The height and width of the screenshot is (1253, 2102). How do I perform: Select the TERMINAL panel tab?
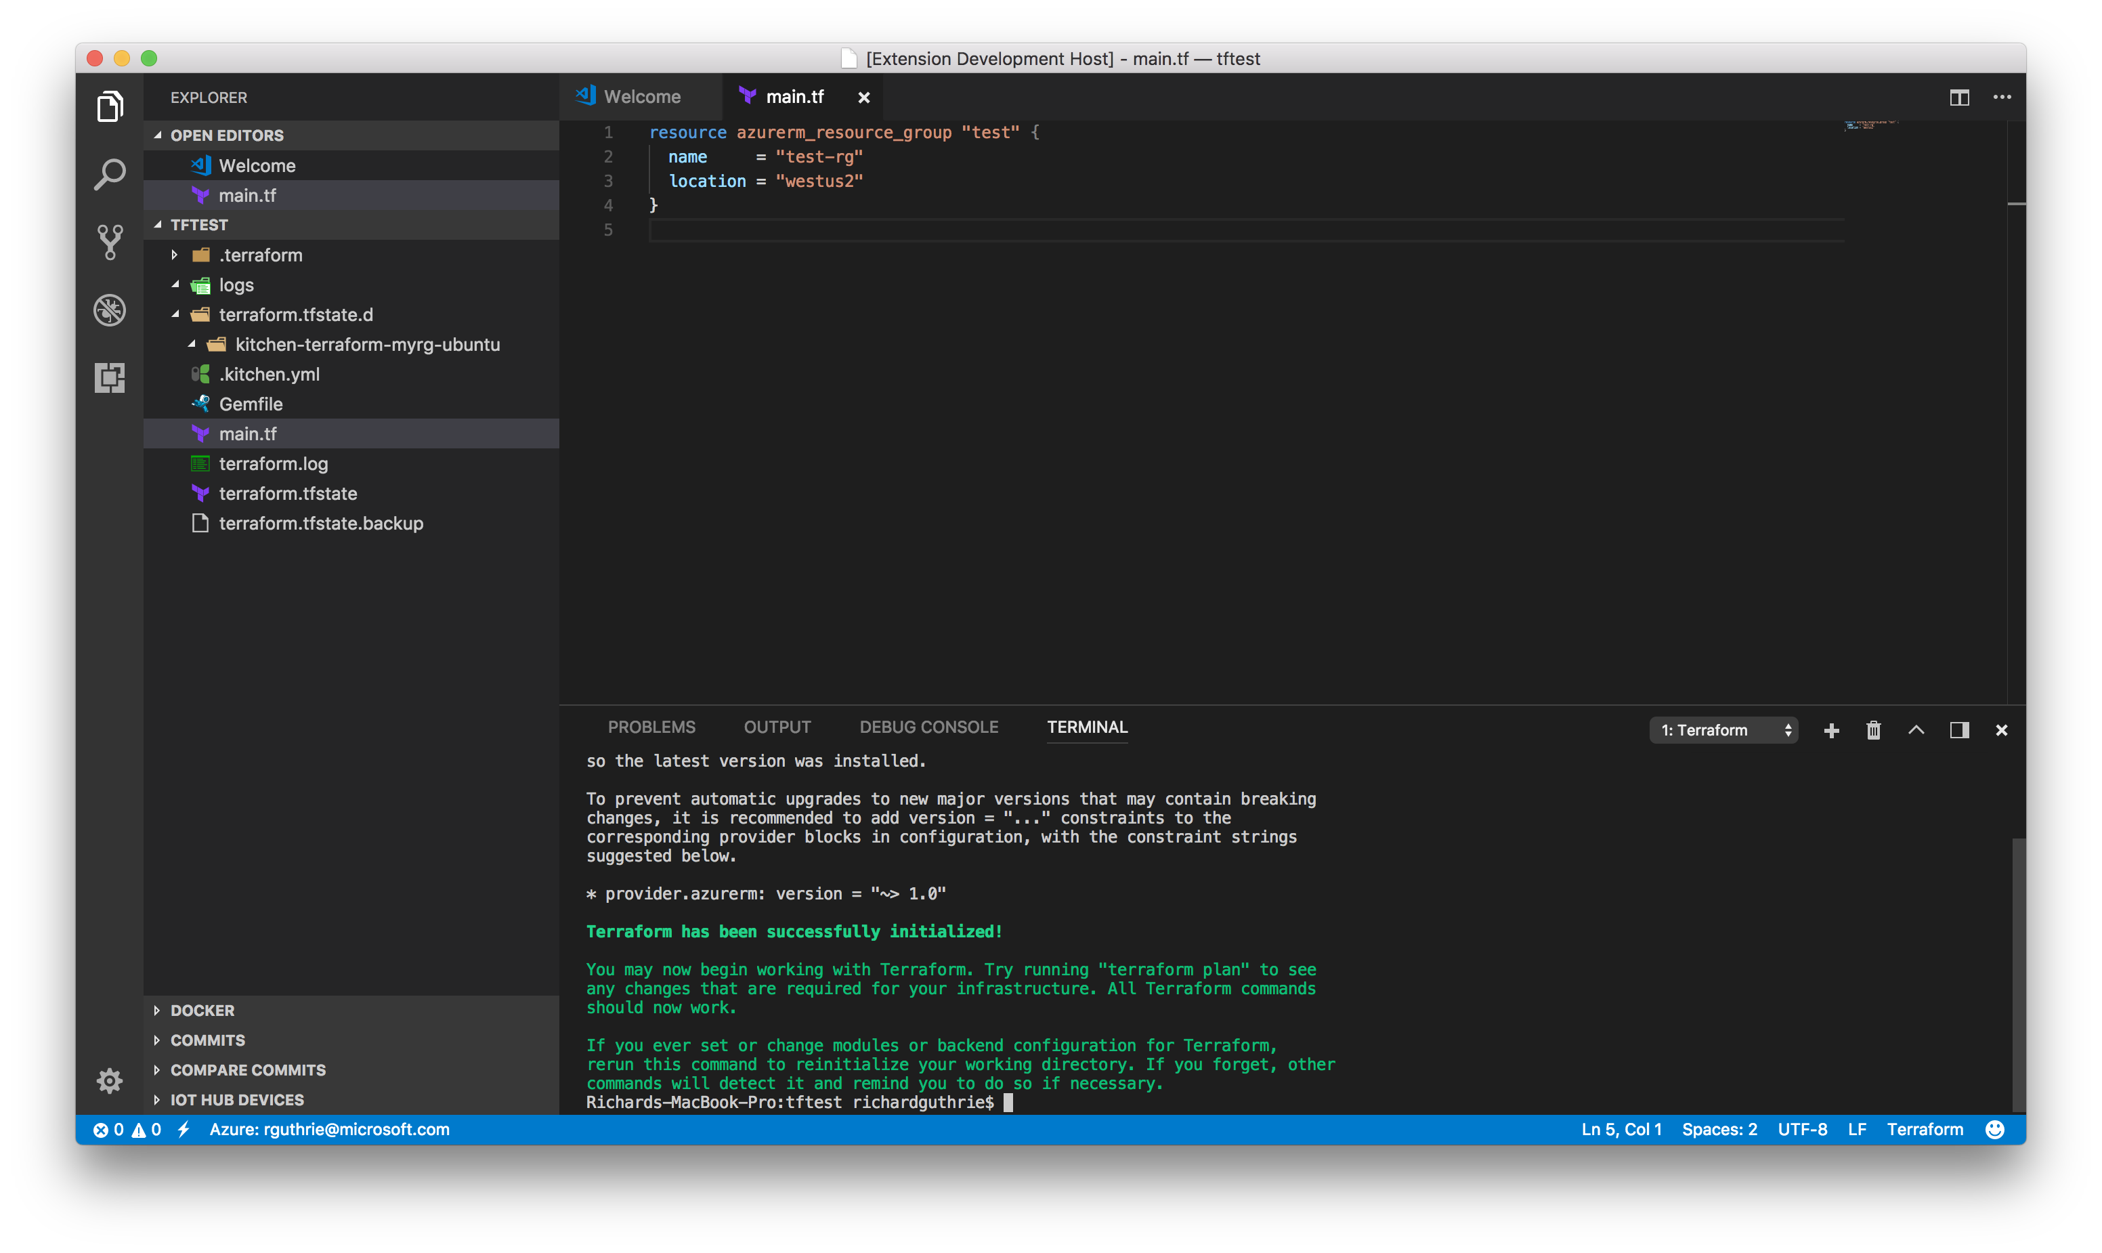(x=1086, y=728)
